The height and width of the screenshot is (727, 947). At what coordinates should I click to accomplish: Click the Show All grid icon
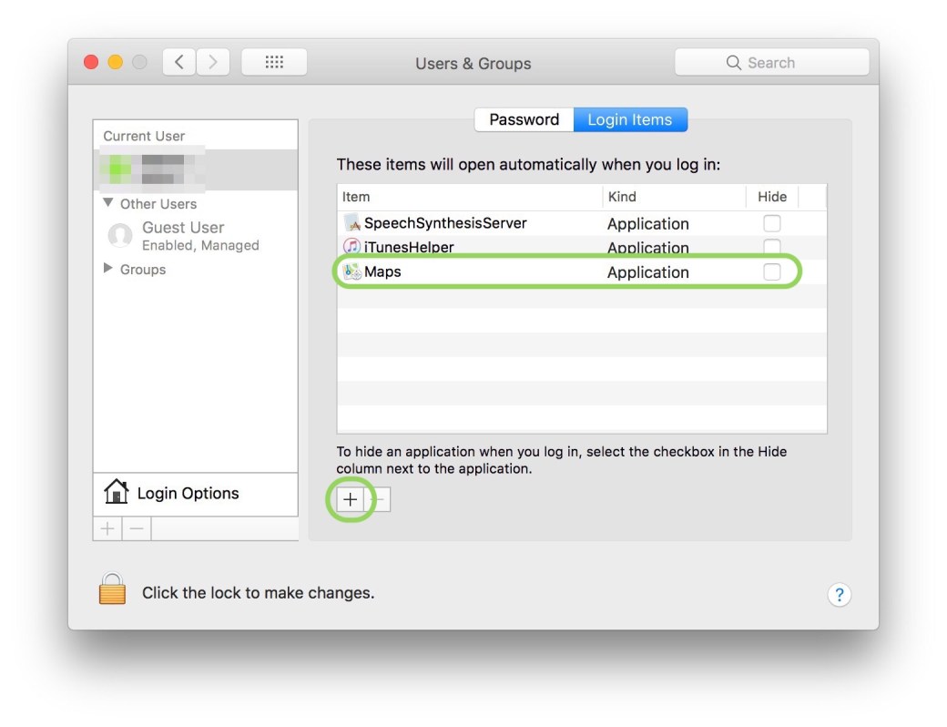(x=274, y=63)
